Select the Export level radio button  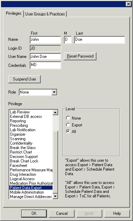(68, 125)
